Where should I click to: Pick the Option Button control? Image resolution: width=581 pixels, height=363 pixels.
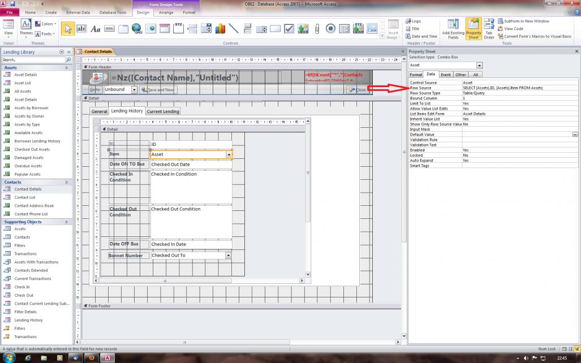click(330, 28)
